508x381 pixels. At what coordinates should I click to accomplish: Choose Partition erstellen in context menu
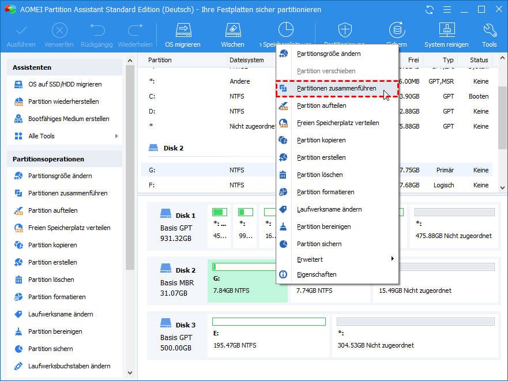pos(337,157)
